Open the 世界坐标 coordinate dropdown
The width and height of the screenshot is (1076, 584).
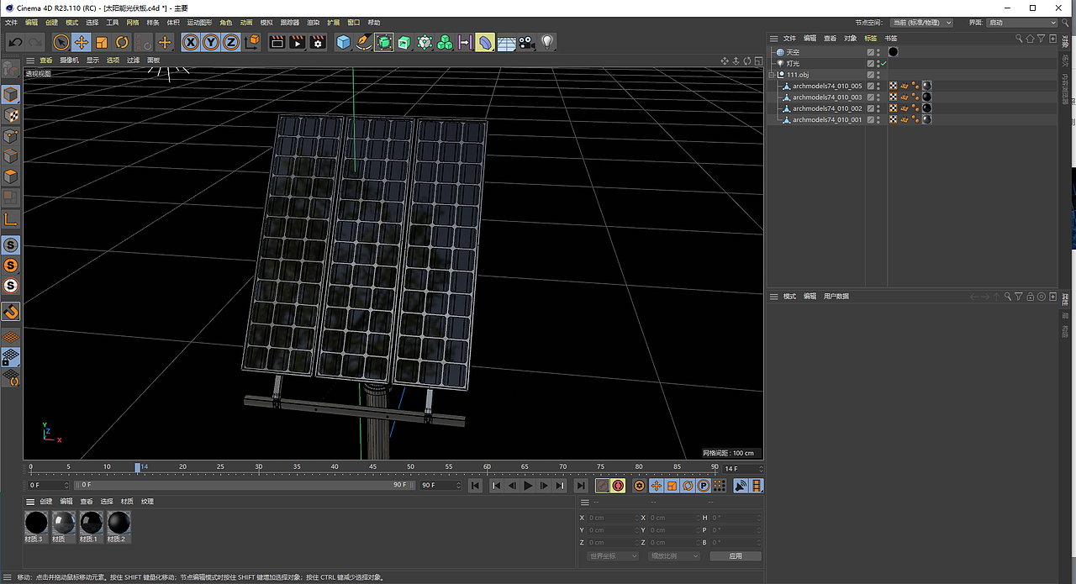click(613, 556)
